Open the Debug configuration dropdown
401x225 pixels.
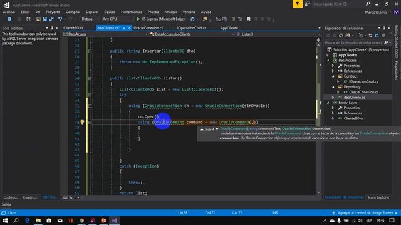(98, 19)
